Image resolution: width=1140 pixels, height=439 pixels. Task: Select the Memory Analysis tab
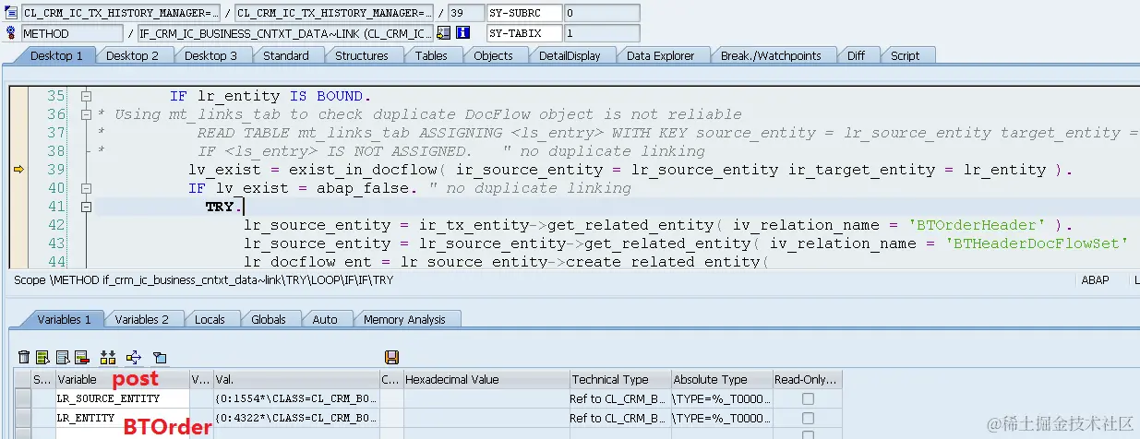coord(404,319)
